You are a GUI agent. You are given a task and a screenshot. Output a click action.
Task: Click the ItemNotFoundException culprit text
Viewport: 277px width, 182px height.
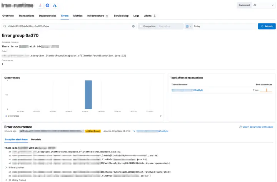(x=64, y=56)
